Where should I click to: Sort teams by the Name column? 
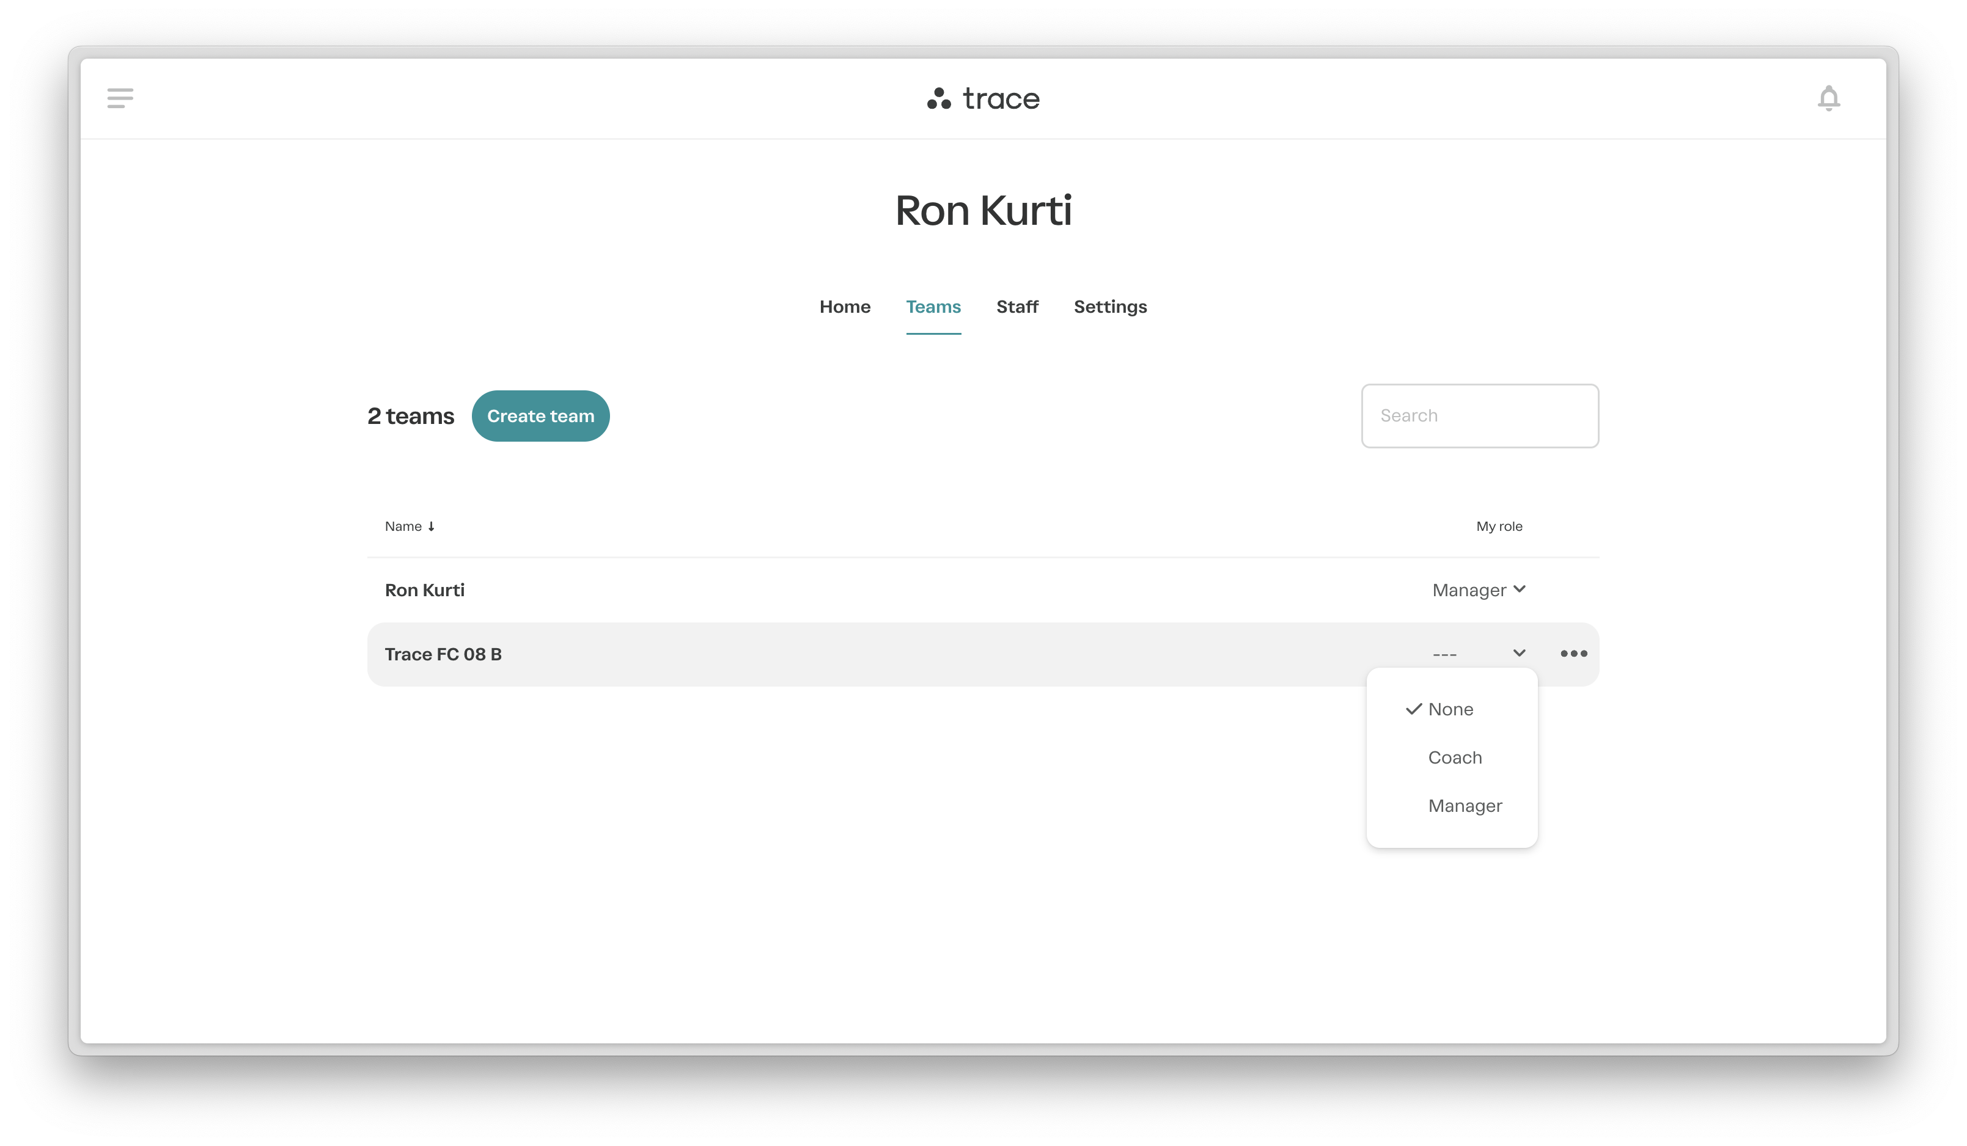tap(409, 527)
